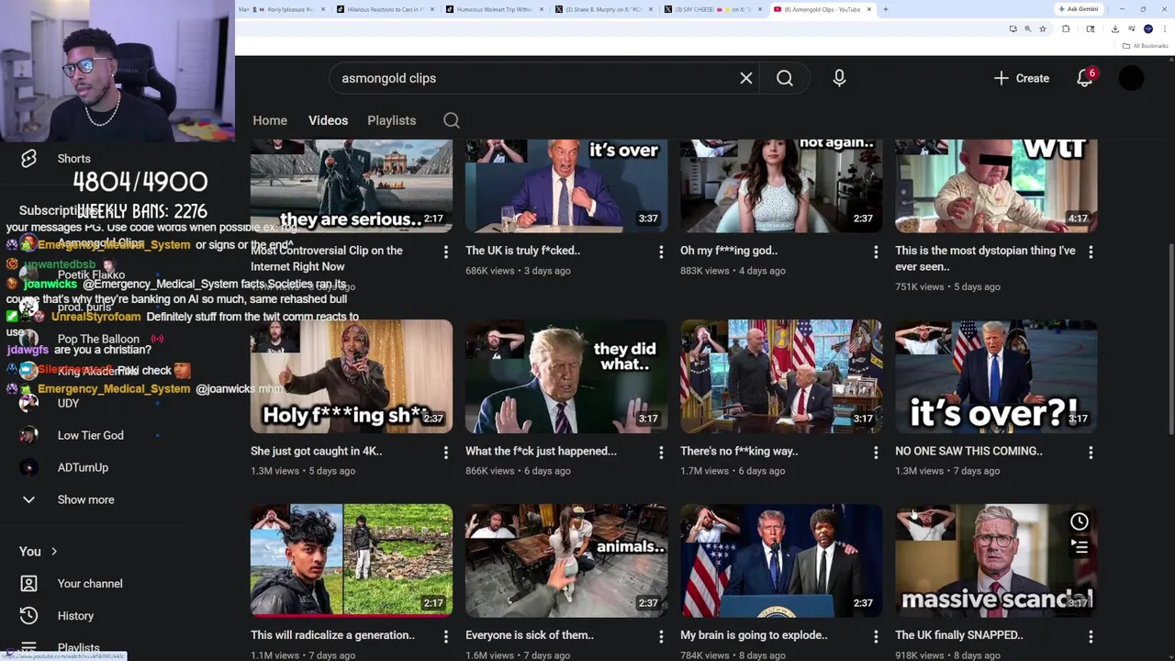The width and height of the screenshot is (1175, 661).
Task: Play the 'animals..' restaurant thumbnail video
Action: 566,560
